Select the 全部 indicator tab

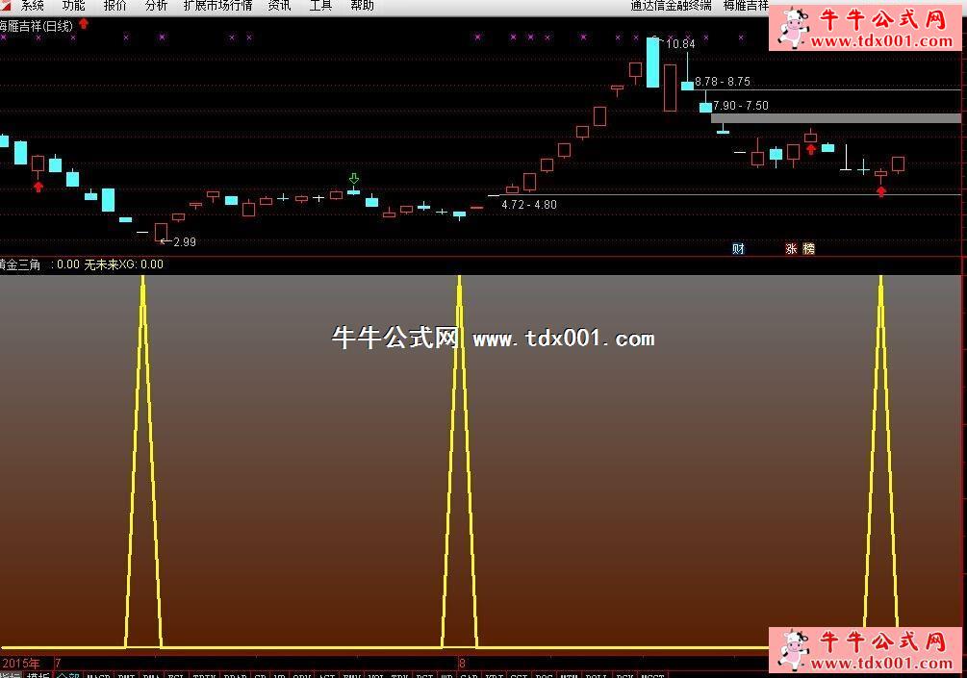[68, 675]
